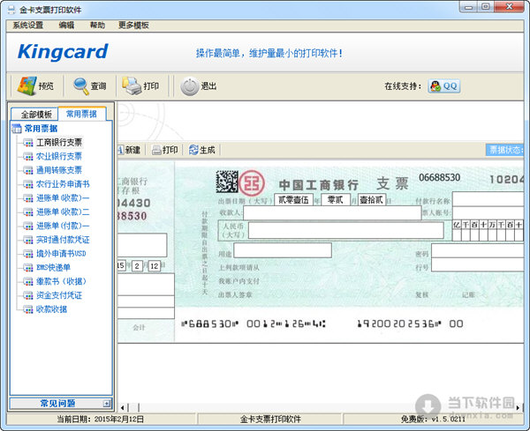Select 农业银行支票 template
Image resolution: width=530 pixels, height=431 pixels.
pos(59,156)
